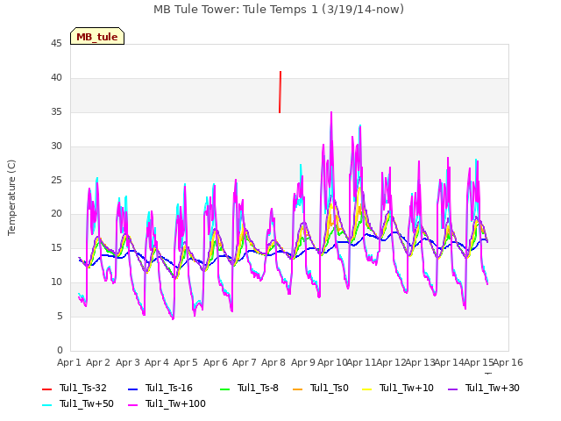Select the Tul1_Ts-16 legend label
561x421 pixels.
[169, 388]
